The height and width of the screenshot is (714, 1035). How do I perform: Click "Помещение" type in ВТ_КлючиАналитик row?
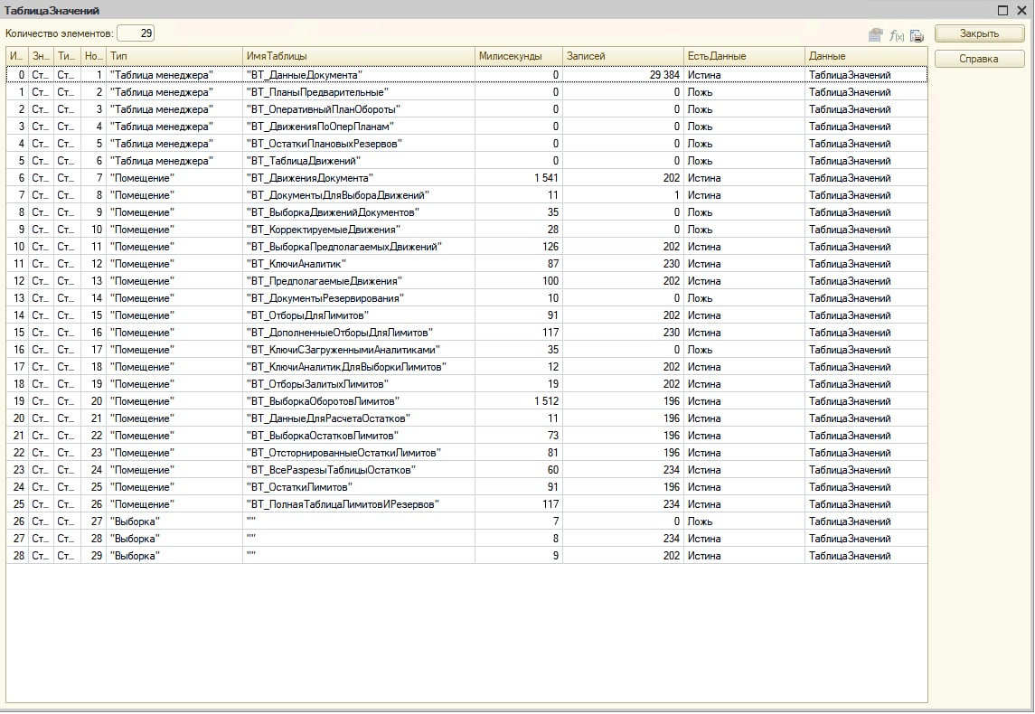click(142, 264)
